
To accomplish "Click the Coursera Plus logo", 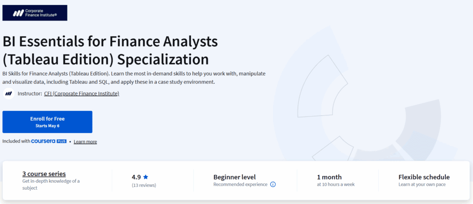I will (x=49, y=141).
